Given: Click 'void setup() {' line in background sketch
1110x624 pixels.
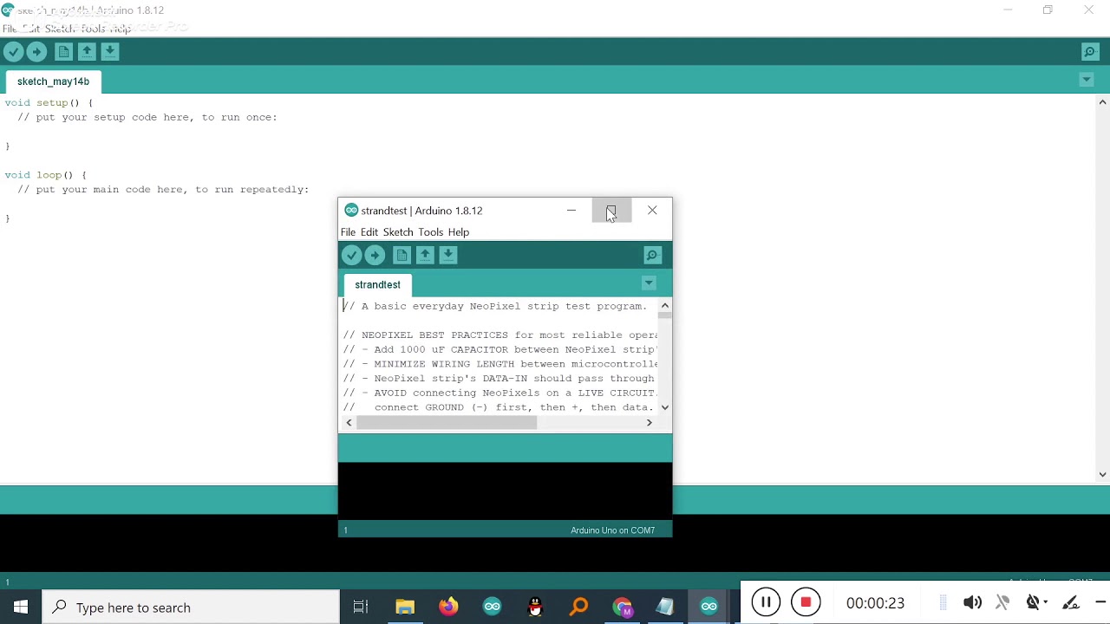Looking at the screenshot, I should [49, 102].
